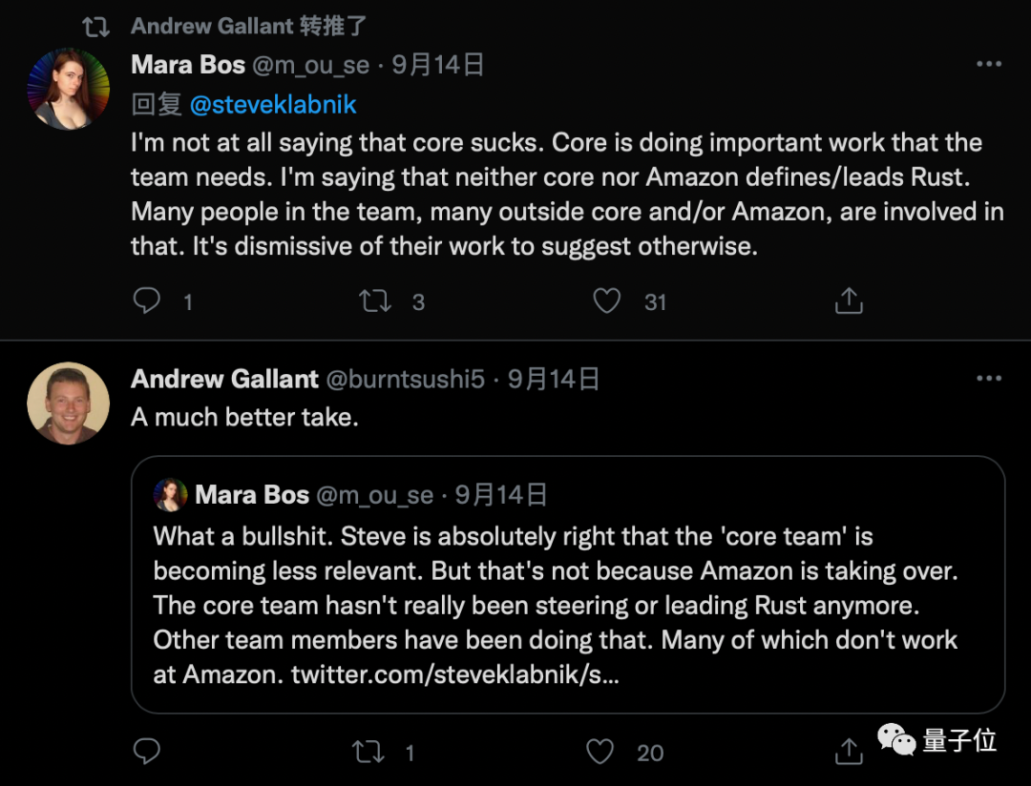Viewport: 1031px width, 786px height.
Task: Like the tweet with 20 likes
Action: 600,752
